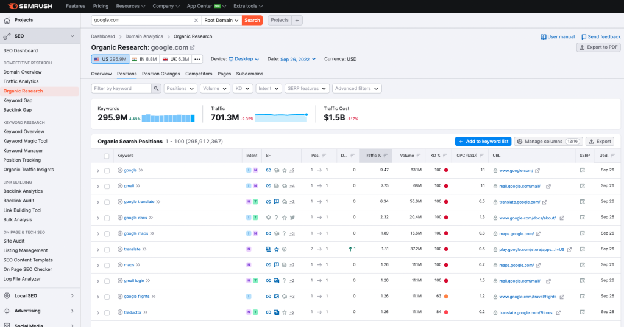Viewport: 624px width, 327px height.
Task: Sort by Volume column icon
Action: pos(418,156)
